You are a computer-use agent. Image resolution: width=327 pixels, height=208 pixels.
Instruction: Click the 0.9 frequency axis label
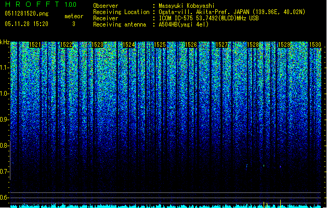pos(5,120)
